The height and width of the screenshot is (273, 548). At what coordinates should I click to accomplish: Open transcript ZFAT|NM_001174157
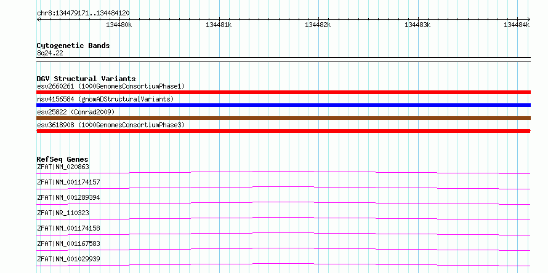[68, 182]
